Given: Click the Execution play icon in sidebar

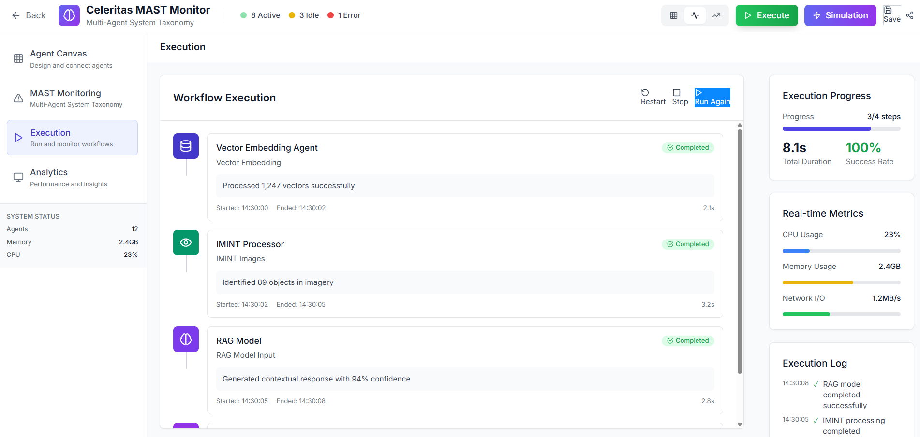Looking at the screenshot, I should (x=19, y=138).
